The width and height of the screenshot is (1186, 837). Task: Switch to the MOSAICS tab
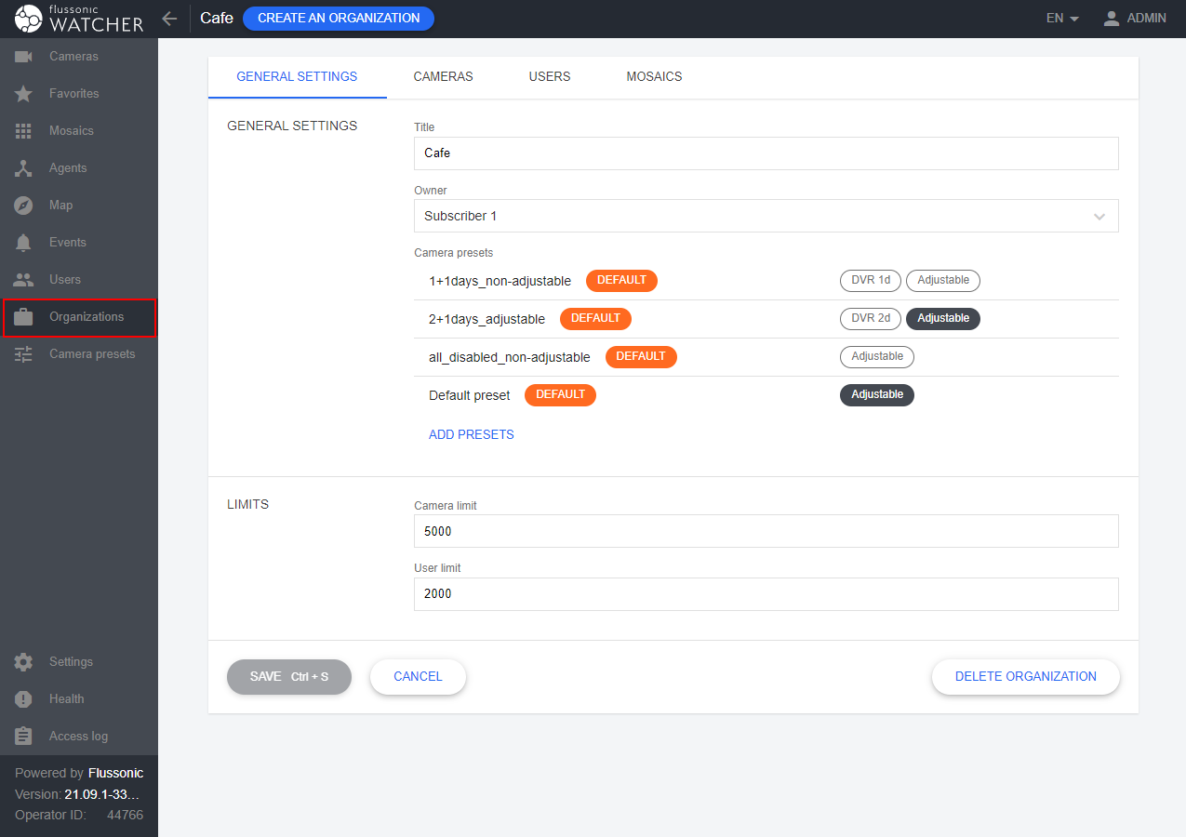tap(654, 77)
